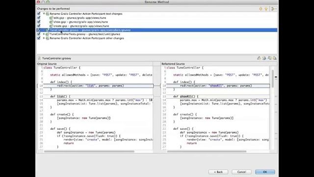Expand the Participant other changes node
This screenshot has height=177, width=314.
tap(44, 38)
